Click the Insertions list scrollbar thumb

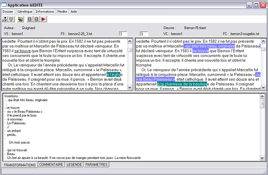(262, 103)
